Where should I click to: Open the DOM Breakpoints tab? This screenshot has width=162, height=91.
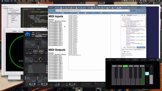tap(138, 50)
